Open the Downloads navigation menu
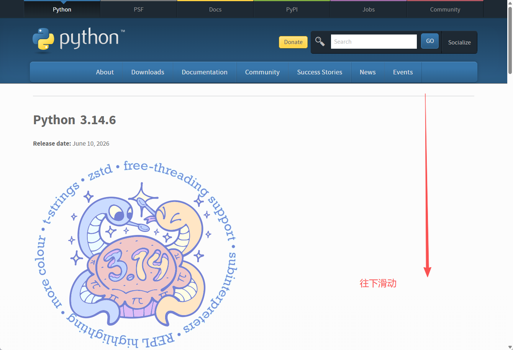The height and width of the screenshot is (350, 513). click(148, 72)
